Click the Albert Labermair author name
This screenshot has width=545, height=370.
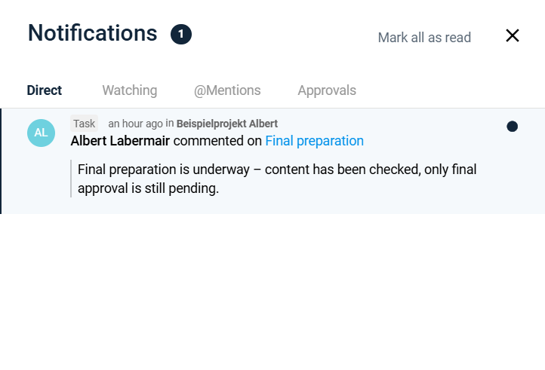point(120,141)
